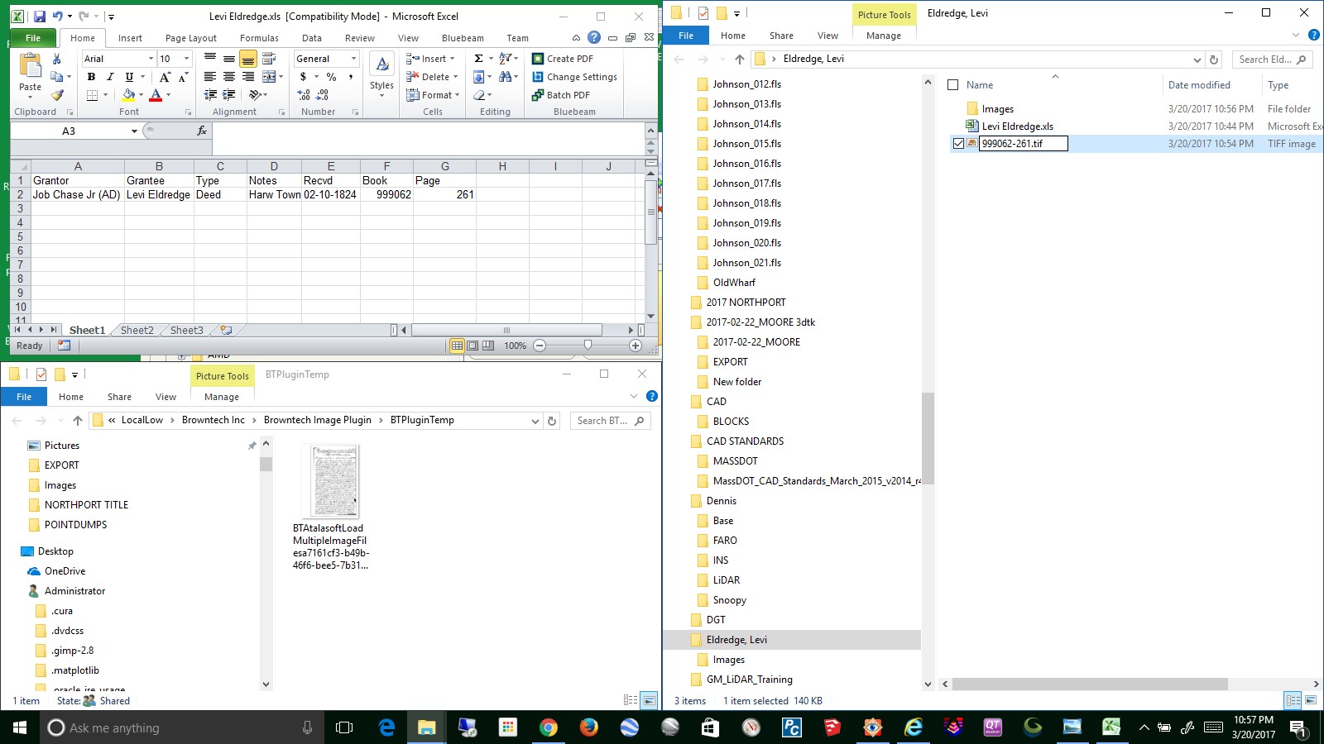Click Up arrow in BTPluginTemp window

tap(77, 421)
